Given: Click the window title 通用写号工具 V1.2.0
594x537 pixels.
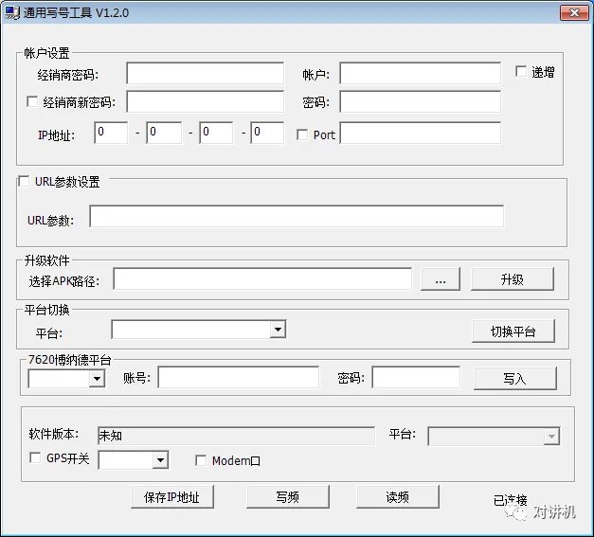Looking at the screenshot, I should point(76,13).
